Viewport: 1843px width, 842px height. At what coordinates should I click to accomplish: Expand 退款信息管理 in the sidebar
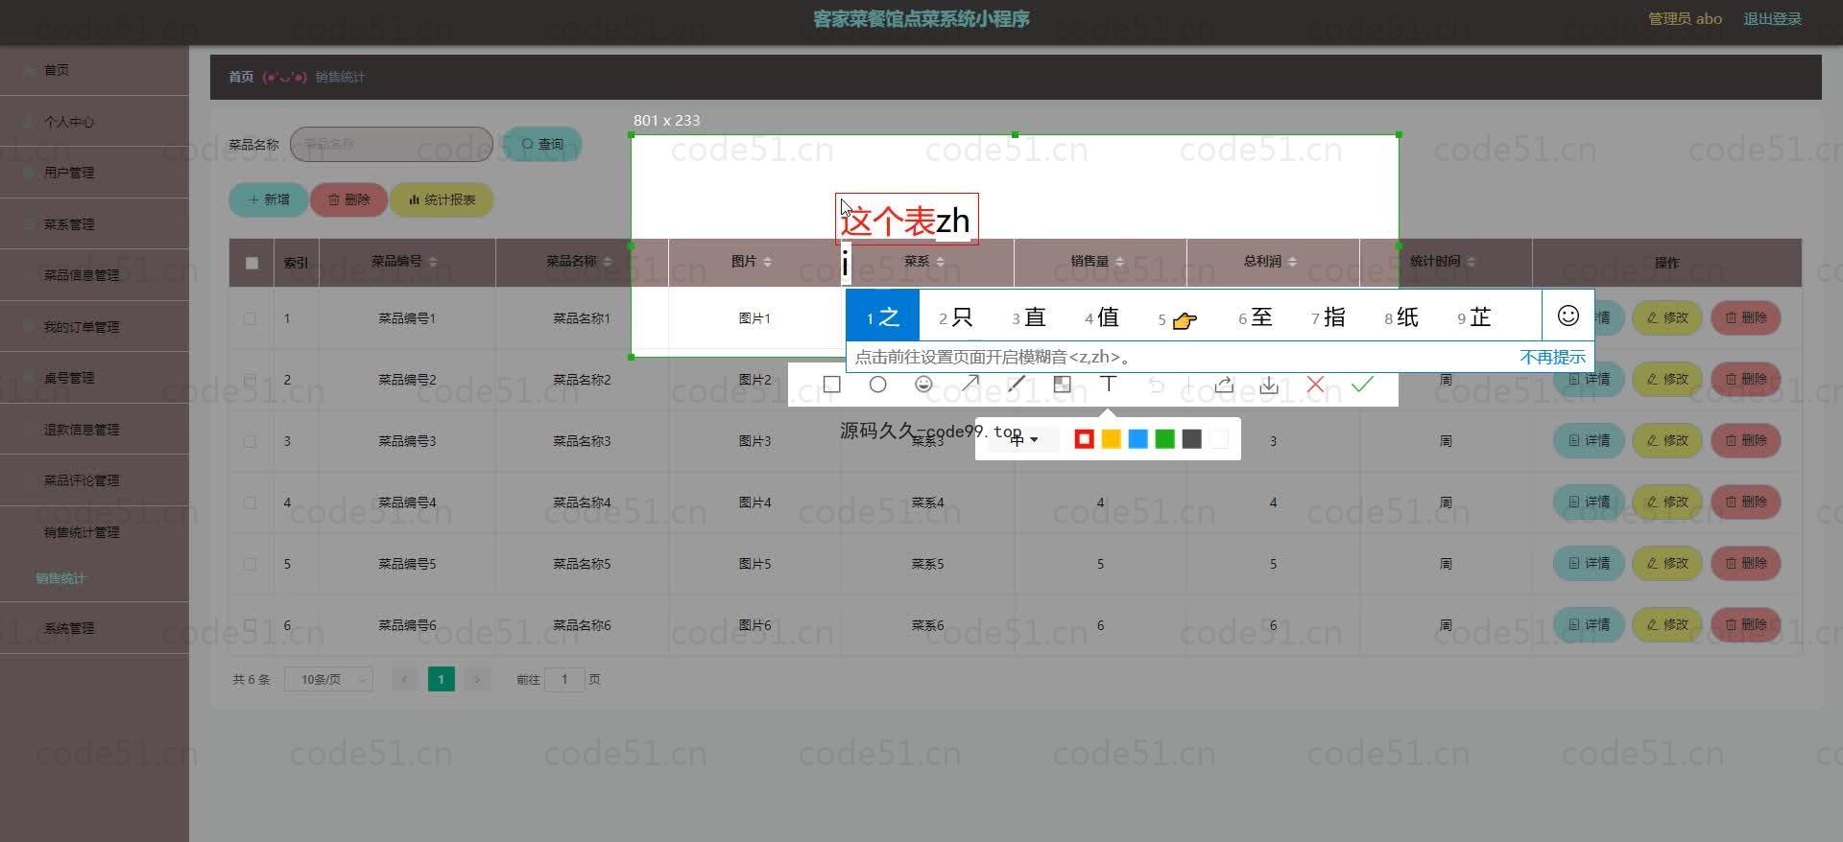point(94,430)
